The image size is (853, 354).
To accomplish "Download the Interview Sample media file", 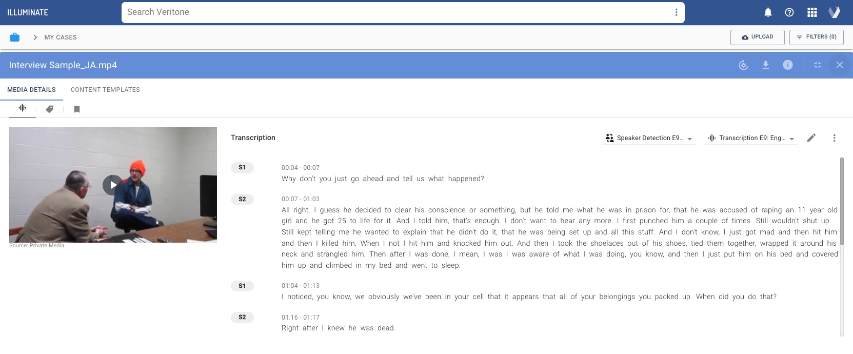I will pos(766,65).
